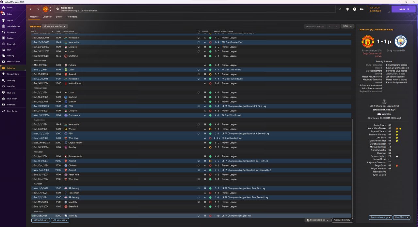Open the Tactics icon in sidebar
The height and width of the screenshot is (227, 418).
click(x=3, y=38)
